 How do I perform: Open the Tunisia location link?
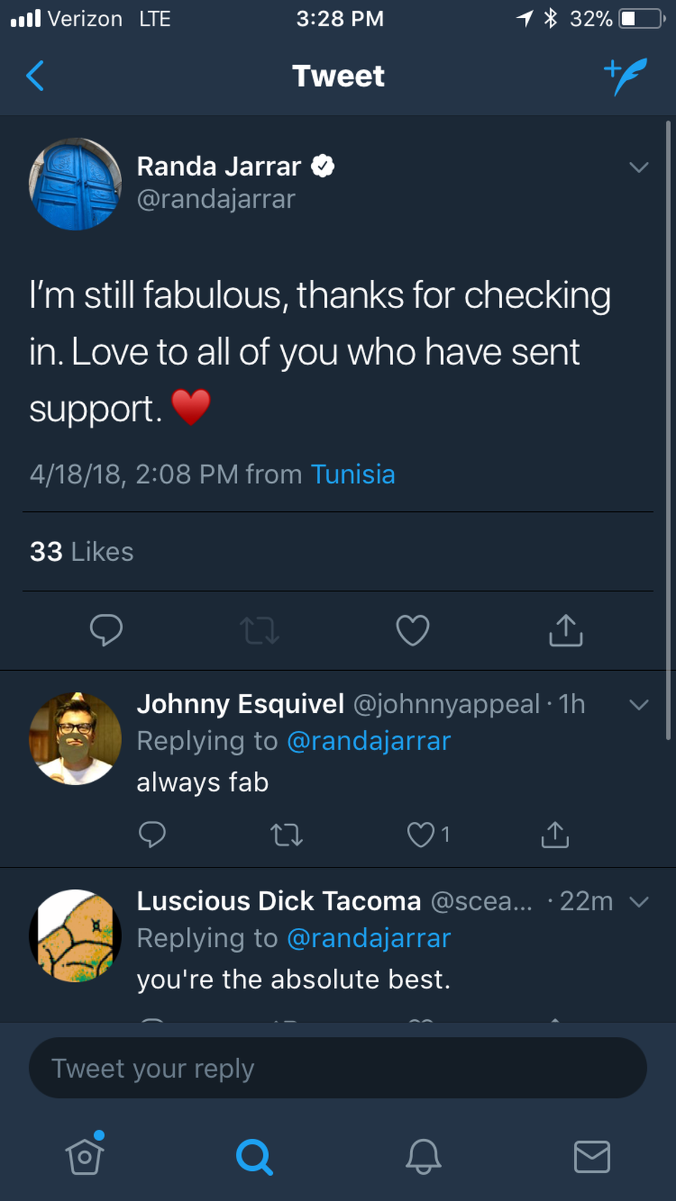[x=353, y=475]
